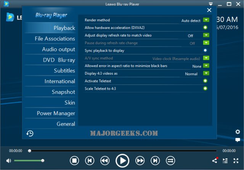Skip to the next track
This screenshot has height=170, width=244.
(155, 160)
